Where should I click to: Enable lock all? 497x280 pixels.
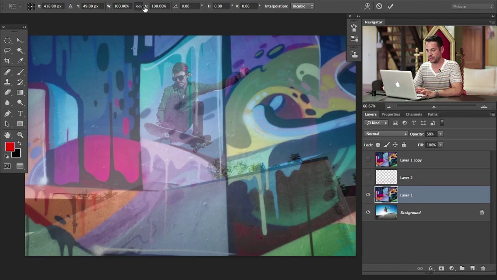404,145
